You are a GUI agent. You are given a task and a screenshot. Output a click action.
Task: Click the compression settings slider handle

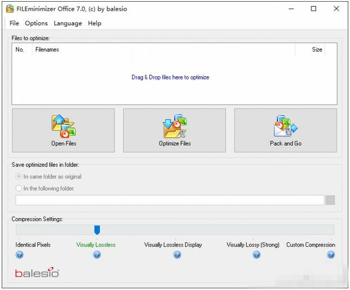(97, 229)
